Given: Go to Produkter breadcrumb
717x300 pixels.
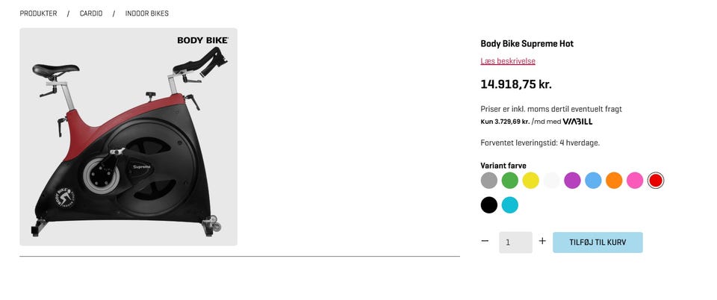Looking at the screenshot, I should [38, 13].
